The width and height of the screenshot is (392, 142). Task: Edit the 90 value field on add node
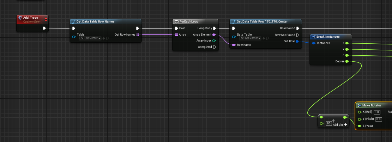click(329, 124)
